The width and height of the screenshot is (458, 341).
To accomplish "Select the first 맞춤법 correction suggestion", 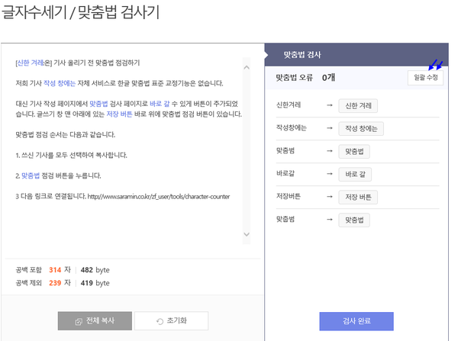I will [353, 152].
